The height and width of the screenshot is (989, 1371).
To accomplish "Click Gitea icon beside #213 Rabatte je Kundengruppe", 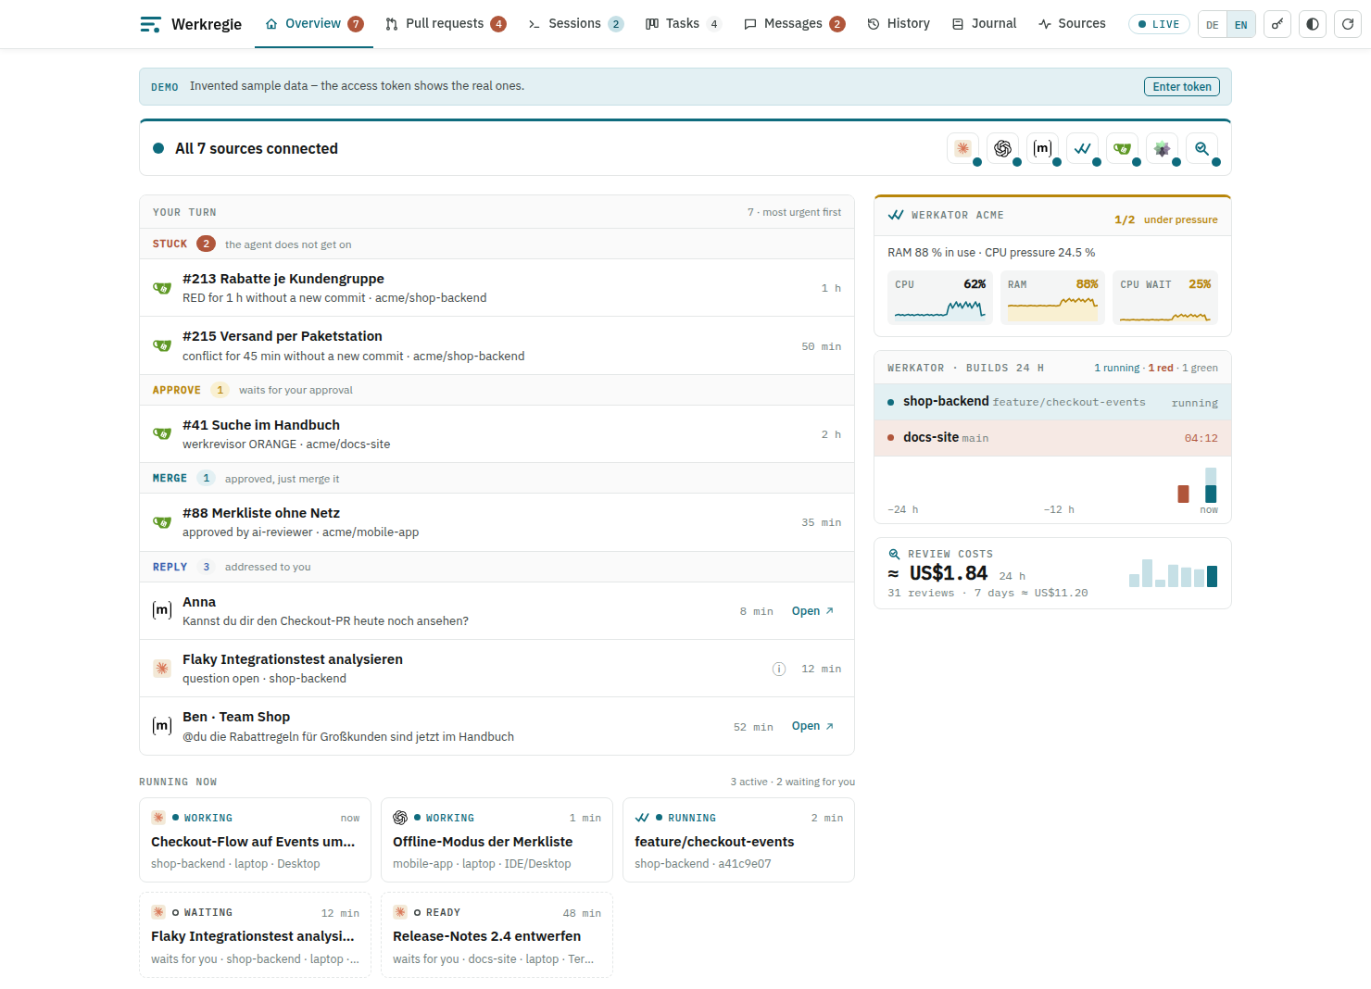I will pyautogui.click(x=162, y=288).
